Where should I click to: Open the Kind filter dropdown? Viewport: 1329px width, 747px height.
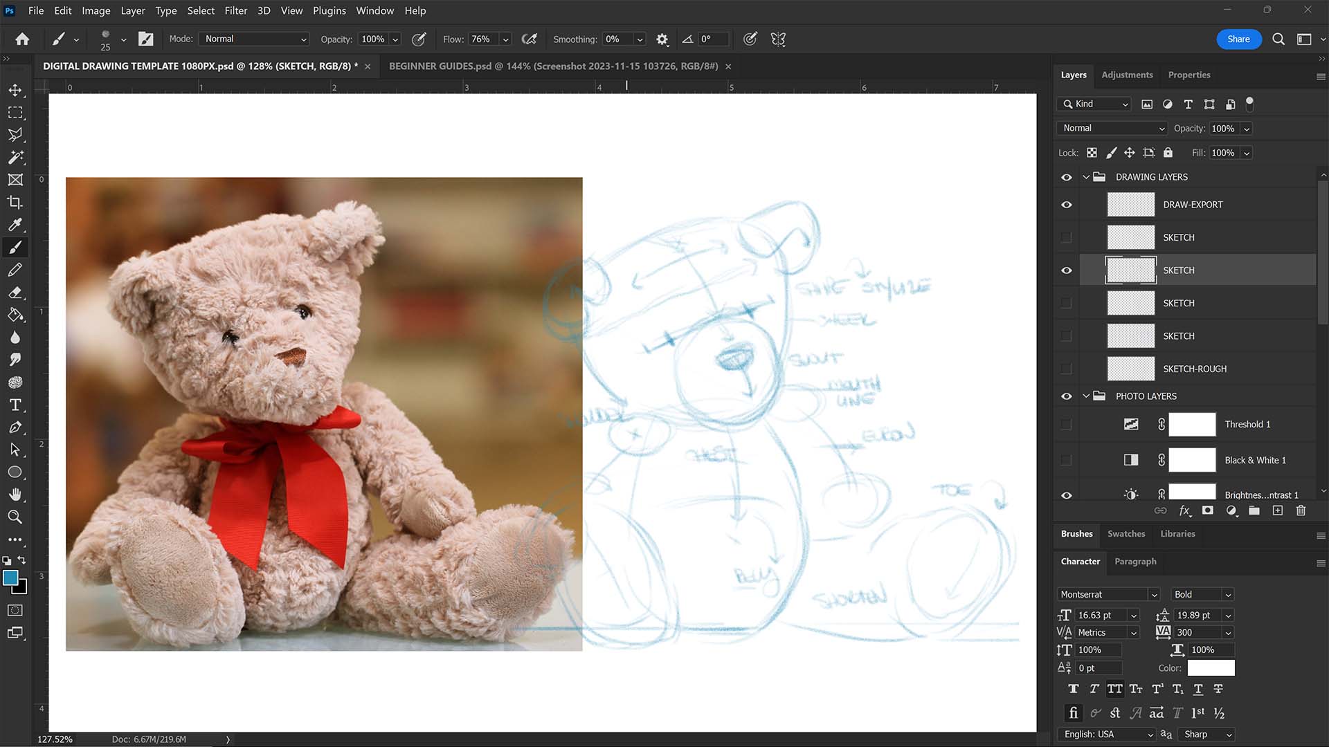pos(1094,104)
